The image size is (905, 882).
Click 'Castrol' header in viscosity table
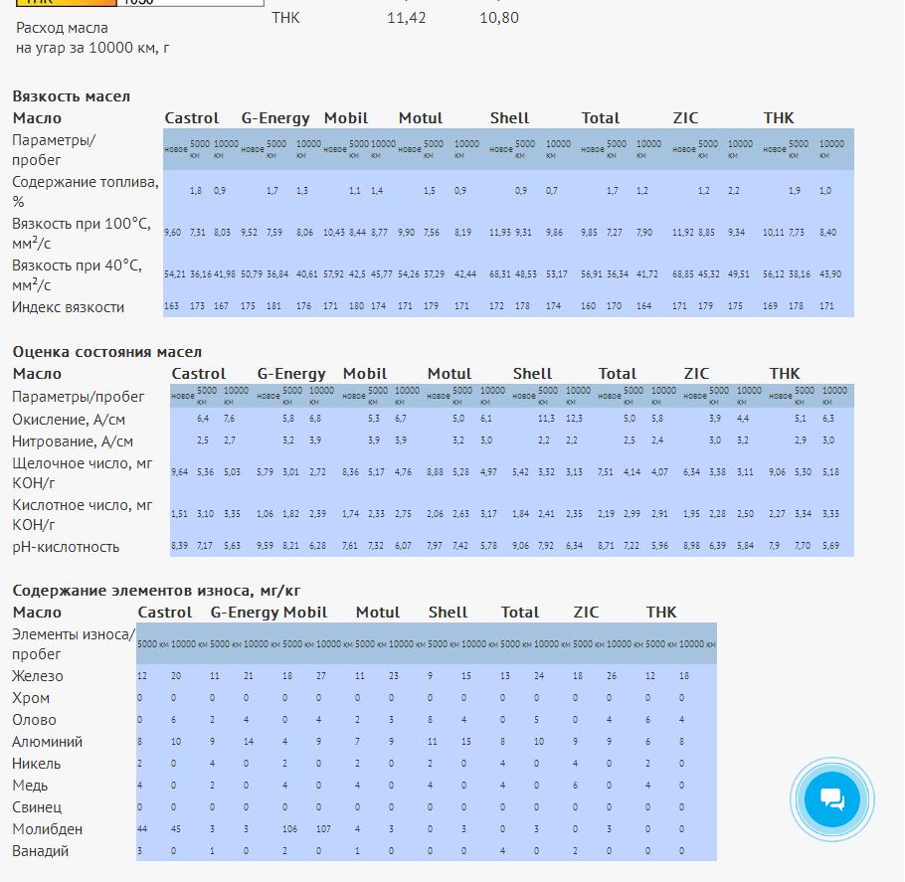pyautogui.click(x=192, y=118)
